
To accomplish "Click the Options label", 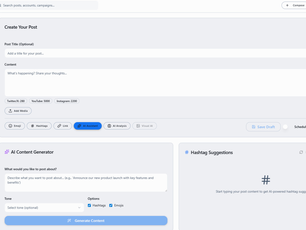I will tap(93, 198).
